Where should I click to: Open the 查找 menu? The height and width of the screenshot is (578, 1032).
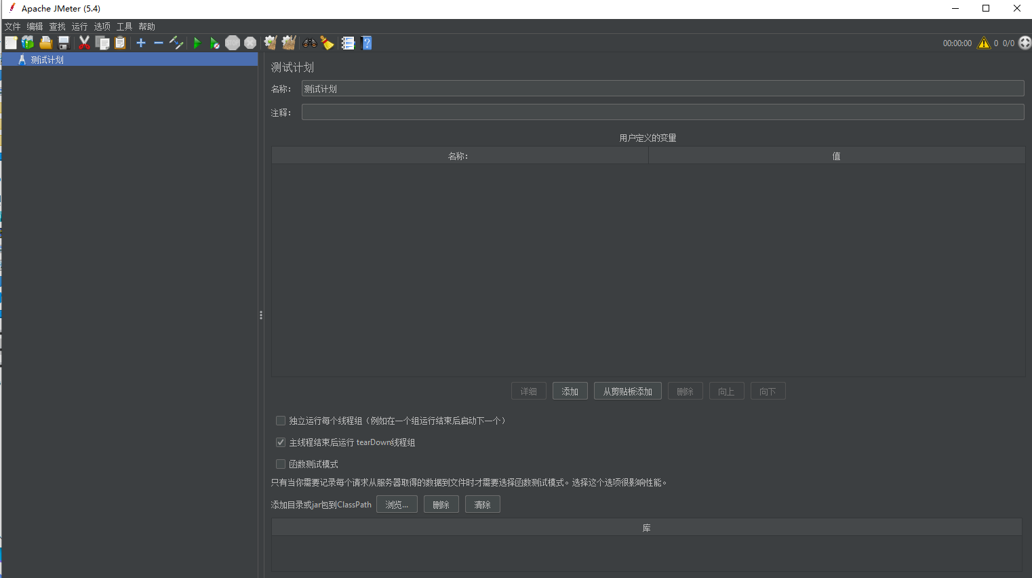[x=58, y=26]
